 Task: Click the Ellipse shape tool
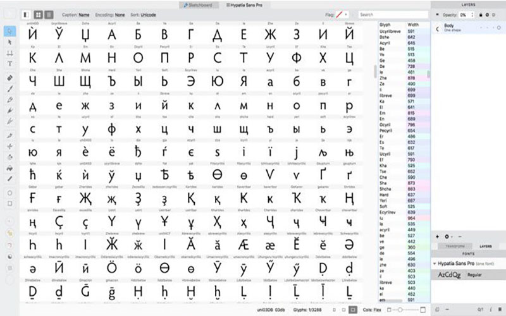pos(9,192)
